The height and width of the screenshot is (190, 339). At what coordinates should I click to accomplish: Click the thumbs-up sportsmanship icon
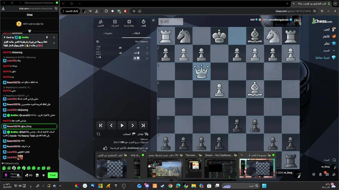tap(105, 148)
